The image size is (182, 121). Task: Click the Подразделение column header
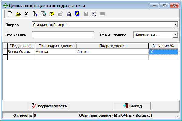(x=113, y=46)
